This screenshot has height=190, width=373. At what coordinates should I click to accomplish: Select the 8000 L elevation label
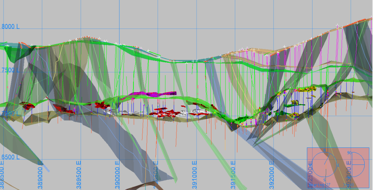pos(11,27)
